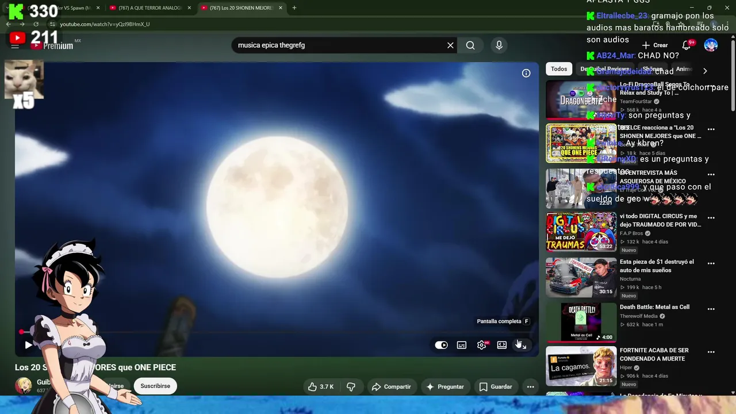
Task: Run the search with the magnifier button
Action: pos(470,45)
